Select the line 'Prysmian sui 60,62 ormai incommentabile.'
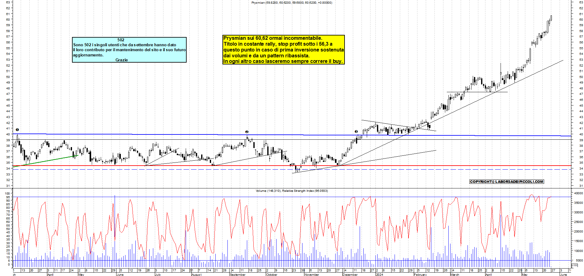Screen dimensions: 584x276 [273, 38]
